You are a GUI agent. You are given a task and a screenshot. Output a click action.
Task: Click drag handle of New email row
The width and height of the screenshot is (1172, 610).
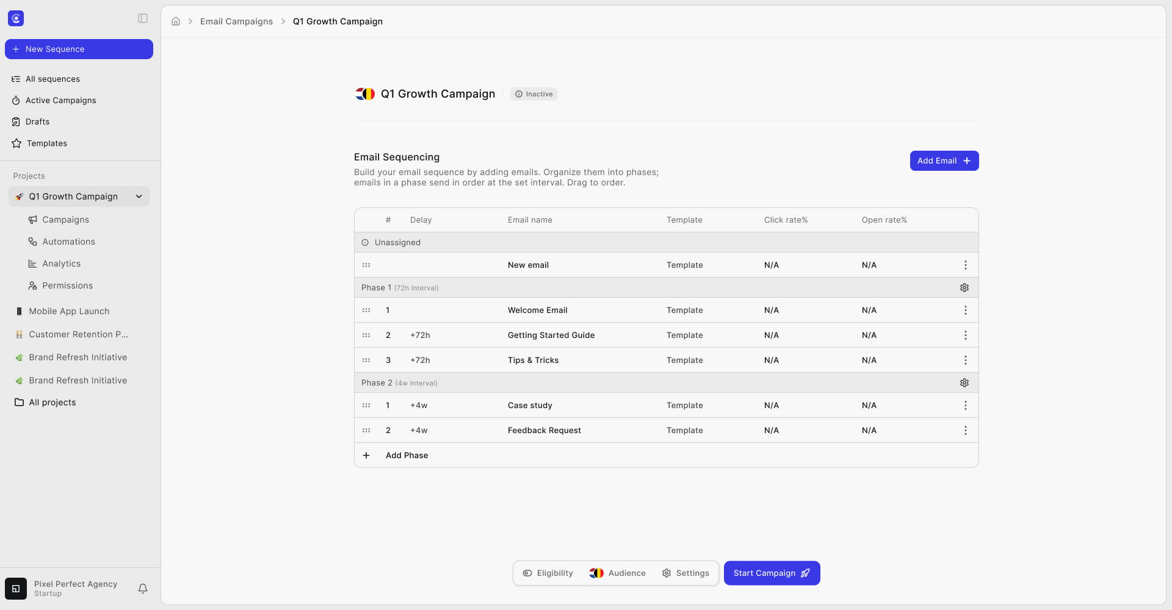coord(366,265)
